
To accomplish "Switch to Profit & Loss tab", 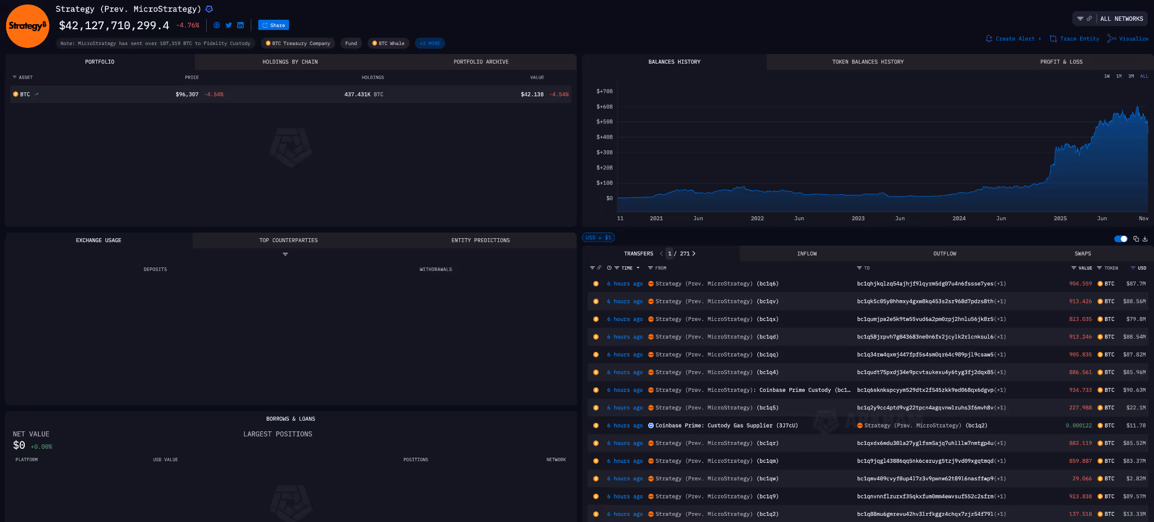I will tap(1061, 62).
